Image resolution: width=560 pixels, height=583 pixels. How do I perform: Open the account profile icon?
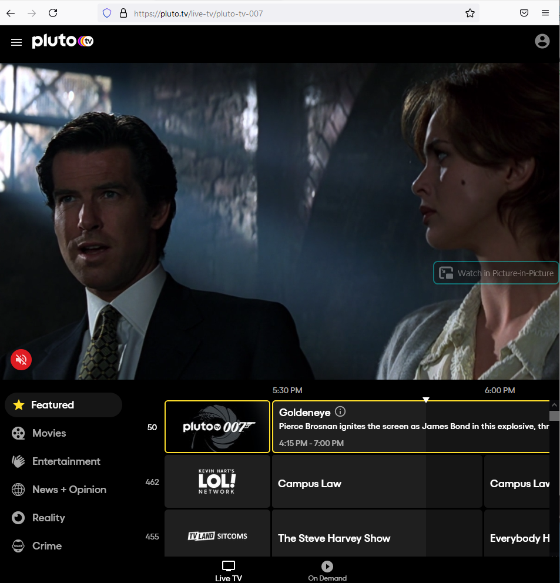click(542, 41)
